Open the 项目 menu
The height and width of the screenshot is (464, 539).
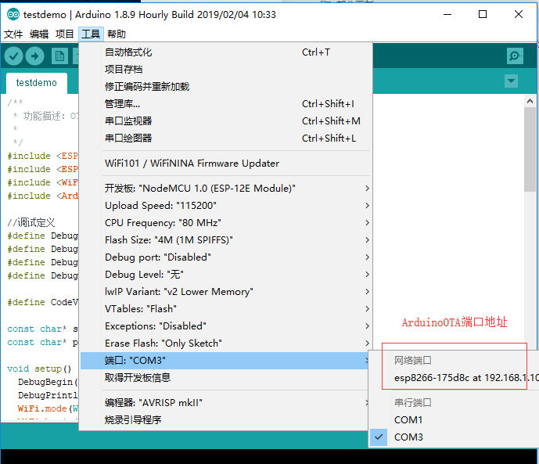[65, 34]
